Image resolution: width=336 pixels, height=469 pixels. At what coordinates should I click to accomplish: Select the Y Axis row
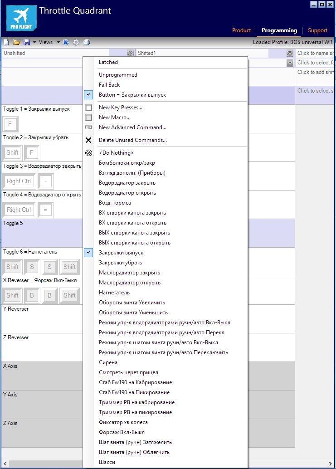pos(42,405)
